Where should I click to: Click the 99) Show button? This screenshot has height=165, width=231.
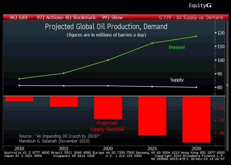112,18
